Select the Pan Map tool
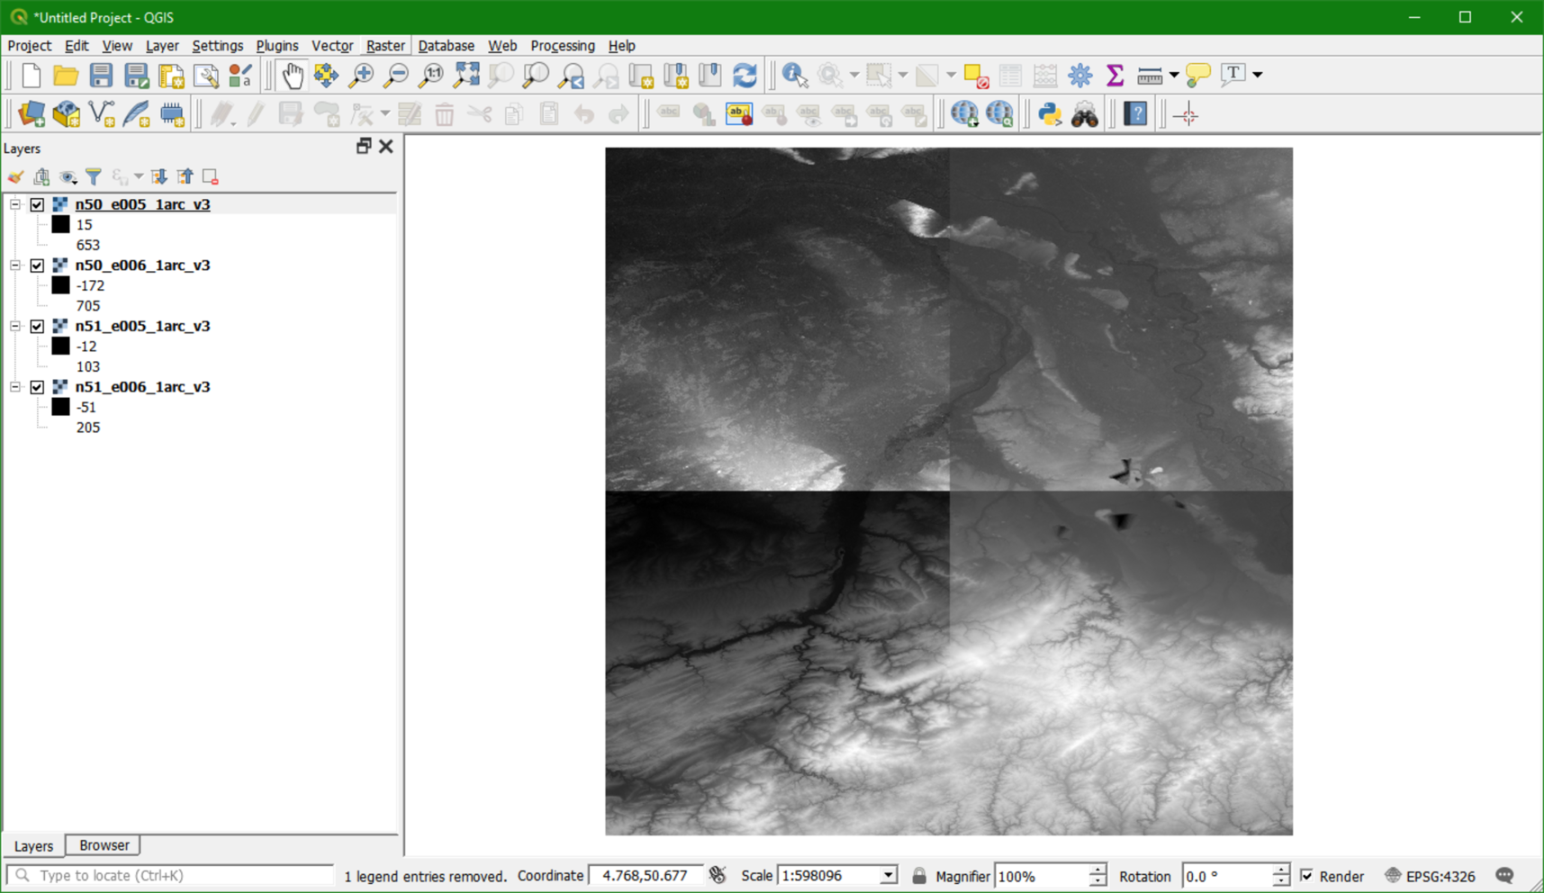Image resolution: width=1544 pixels, height=893 pixels. [291, 76]
